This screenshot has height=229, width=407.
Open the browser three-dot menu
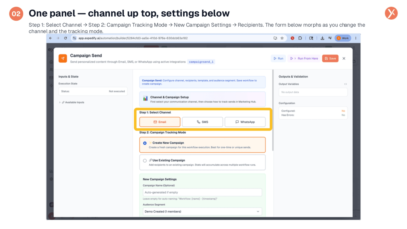[356, 38]
